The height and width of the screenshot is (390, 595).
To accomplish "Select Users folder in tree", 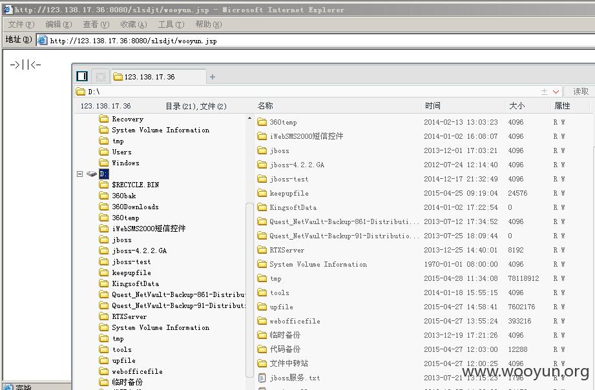I will tap(122, 152).
